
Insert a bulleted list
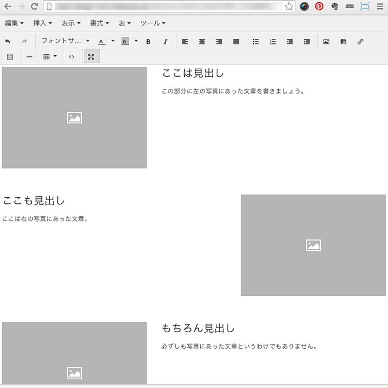[256, 41]
